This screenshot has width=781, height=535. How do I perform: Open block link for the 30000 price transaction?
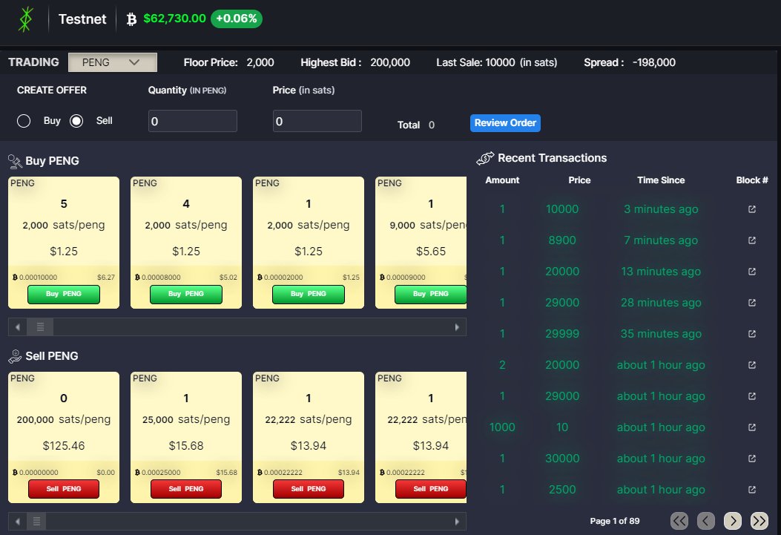pos(752,459)
